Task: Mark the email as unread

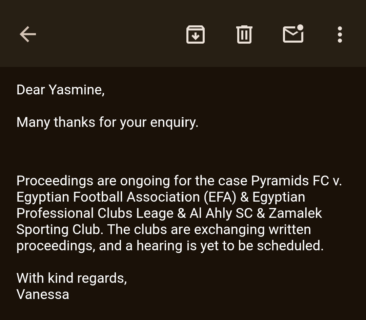Action: click(293, 34)
